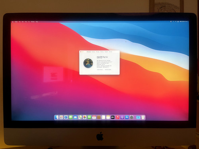Open the Window menu
The image size is (199, 149).
tap(33, 22)
